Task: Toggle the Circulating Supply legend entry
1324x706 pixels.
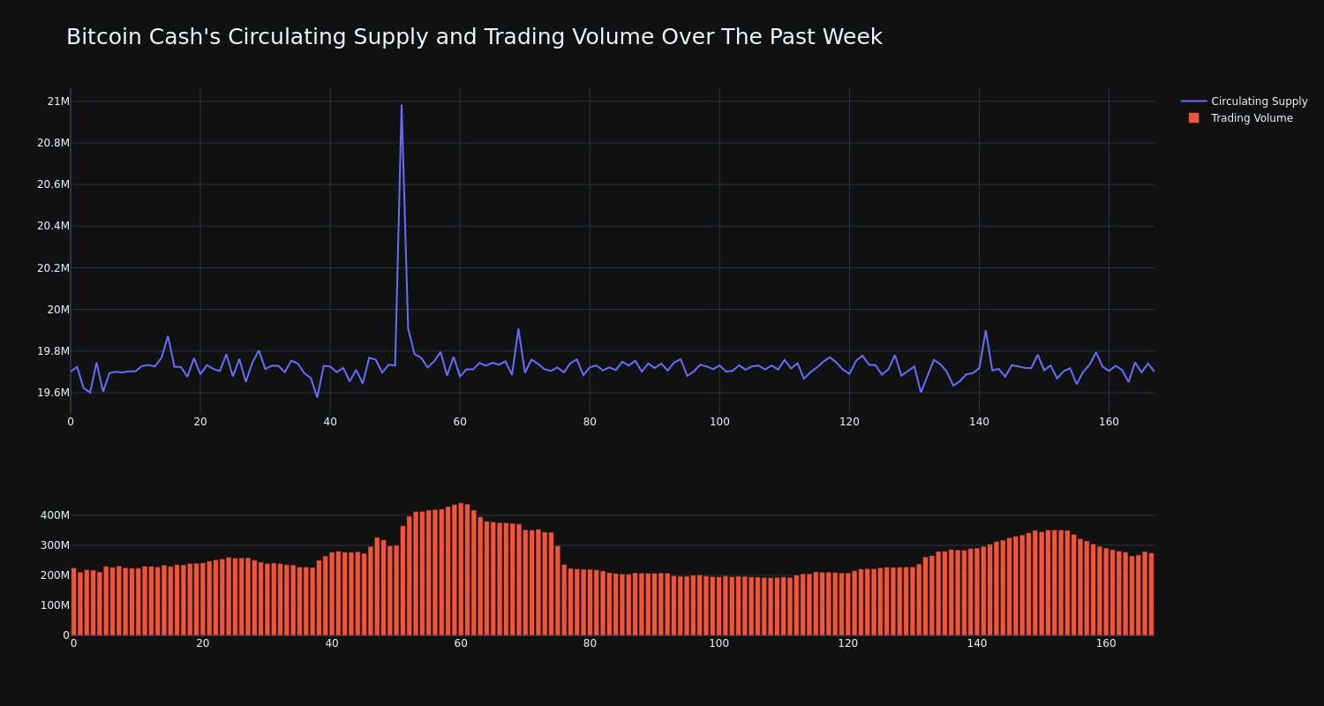Action: 1244,101
